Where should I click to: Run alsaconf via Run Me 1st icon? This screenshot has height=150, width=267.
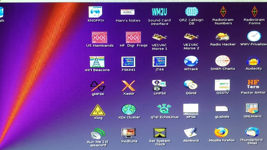click(x=98, y=134)
